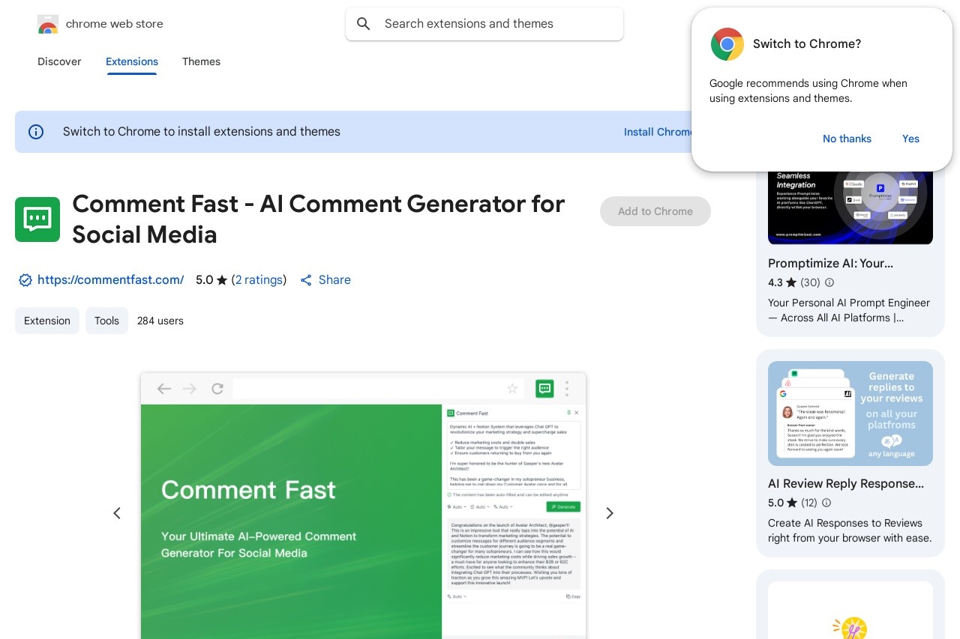Open the Comment Fast screenshot preview
Viewport: 960px width, 639px height.
[363, 506]
